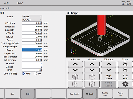The width and height of the screenshot is (133, 99).
Task: Click Z Rotate up arrow
Action: click(x=109, y=64)
